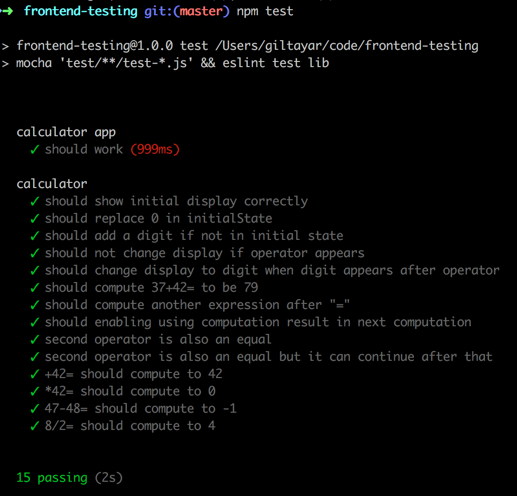Click the "calculator app" suite heading
Image resolution: width=517 pixels, height=496 pixels.
point(66,132)
